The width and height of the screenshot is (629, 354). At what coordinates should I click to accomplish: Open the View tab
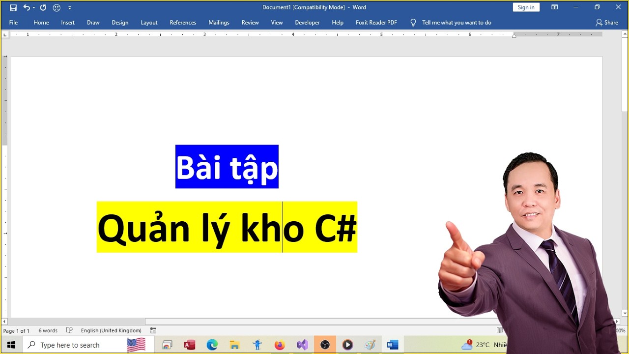pos(277,23)
